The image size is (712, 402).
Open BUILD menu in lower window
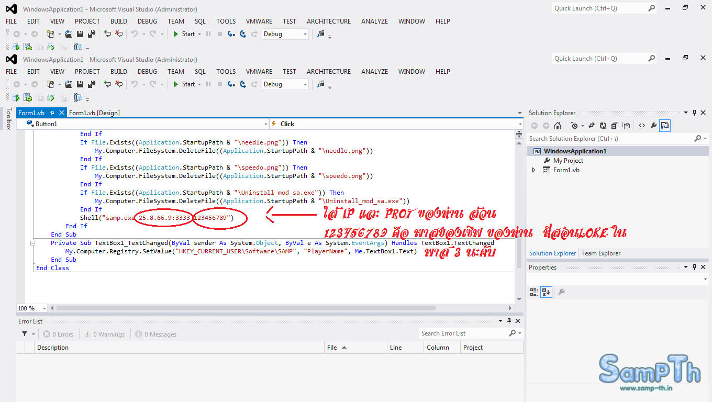pos(119,72)
